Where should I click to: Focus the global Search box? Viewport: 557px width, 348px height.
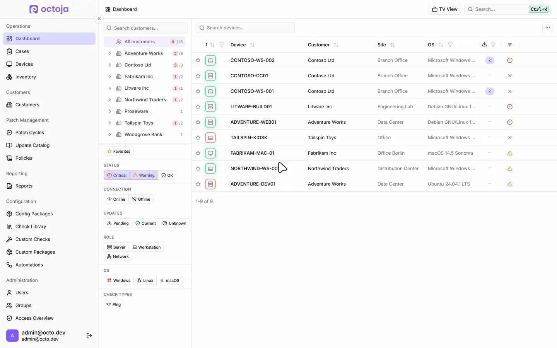pos(507,9)
